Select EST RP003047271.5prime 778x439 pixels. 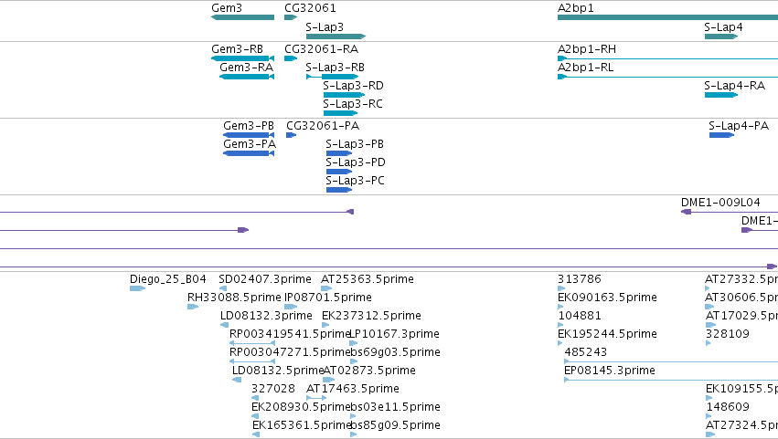click(x=252, y=361)
